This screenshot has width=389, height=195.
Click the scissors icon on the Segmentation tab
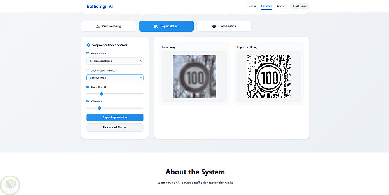[x=156, y=26]
